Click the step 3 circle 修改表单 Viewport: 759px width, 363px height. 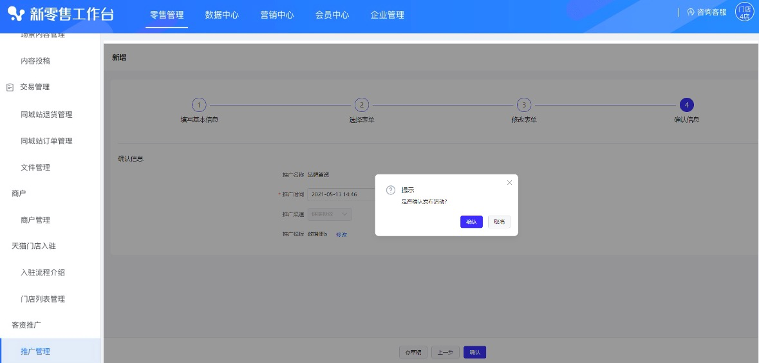coord(524,104)
